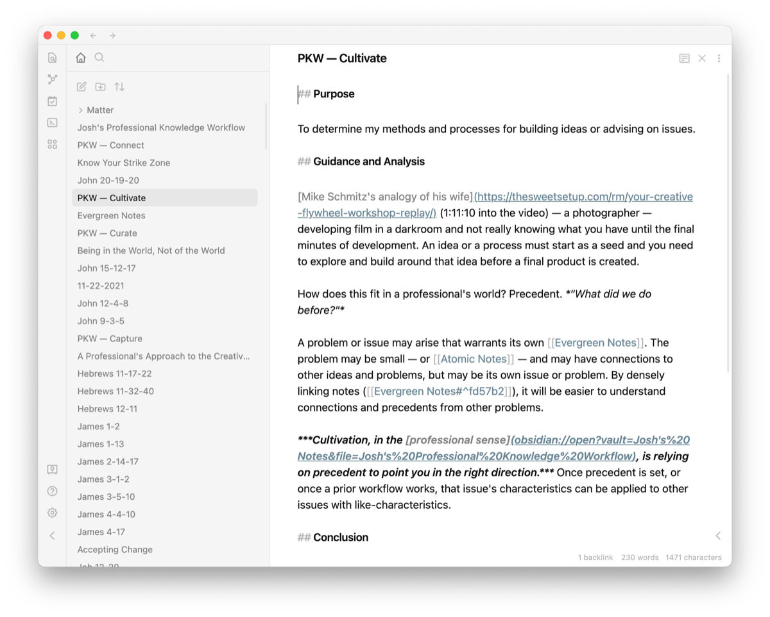Viewport: 770px width, 617px height.
Task: Create a new folder
Action: pos(101,87)
